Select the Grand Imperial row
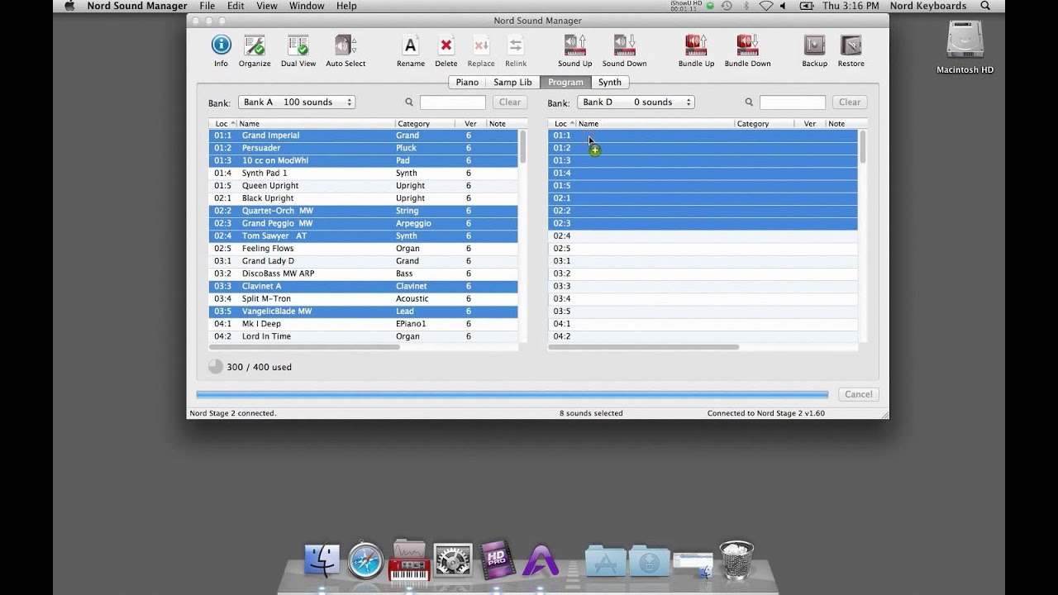 point(363,136)
